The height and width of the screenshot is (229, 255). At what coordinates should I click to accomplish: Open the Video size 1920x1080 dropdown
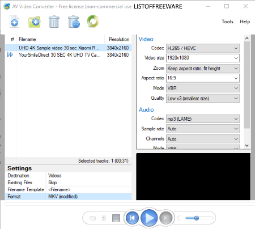pyautogui.click(x=203, y=58)
